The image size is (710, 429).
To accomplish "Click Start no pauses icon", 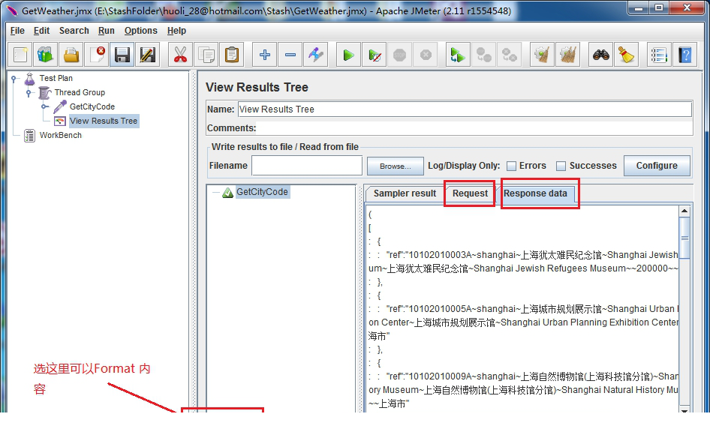I will pos(375,55).
